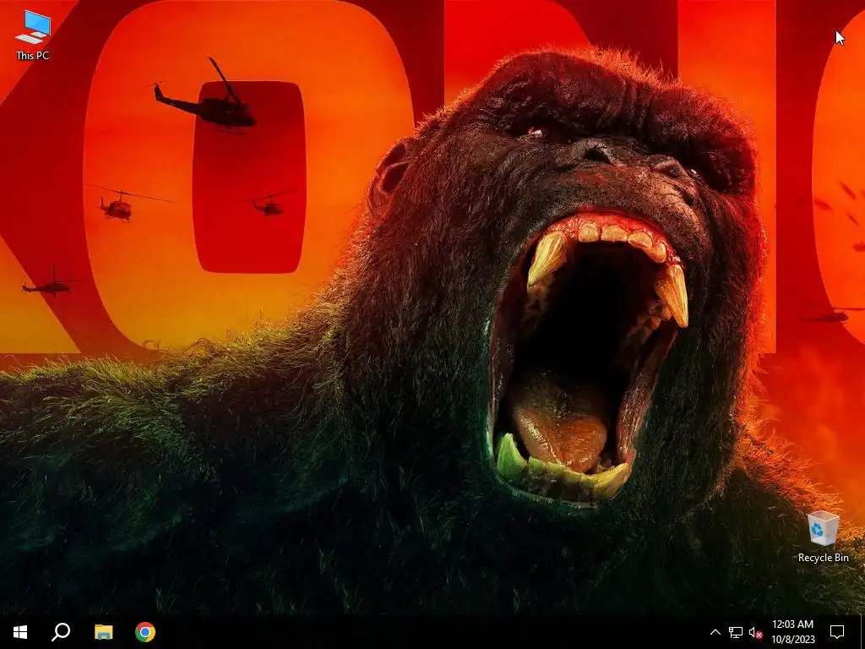Select the Recycle Bin desktop icon

point(823,537)
